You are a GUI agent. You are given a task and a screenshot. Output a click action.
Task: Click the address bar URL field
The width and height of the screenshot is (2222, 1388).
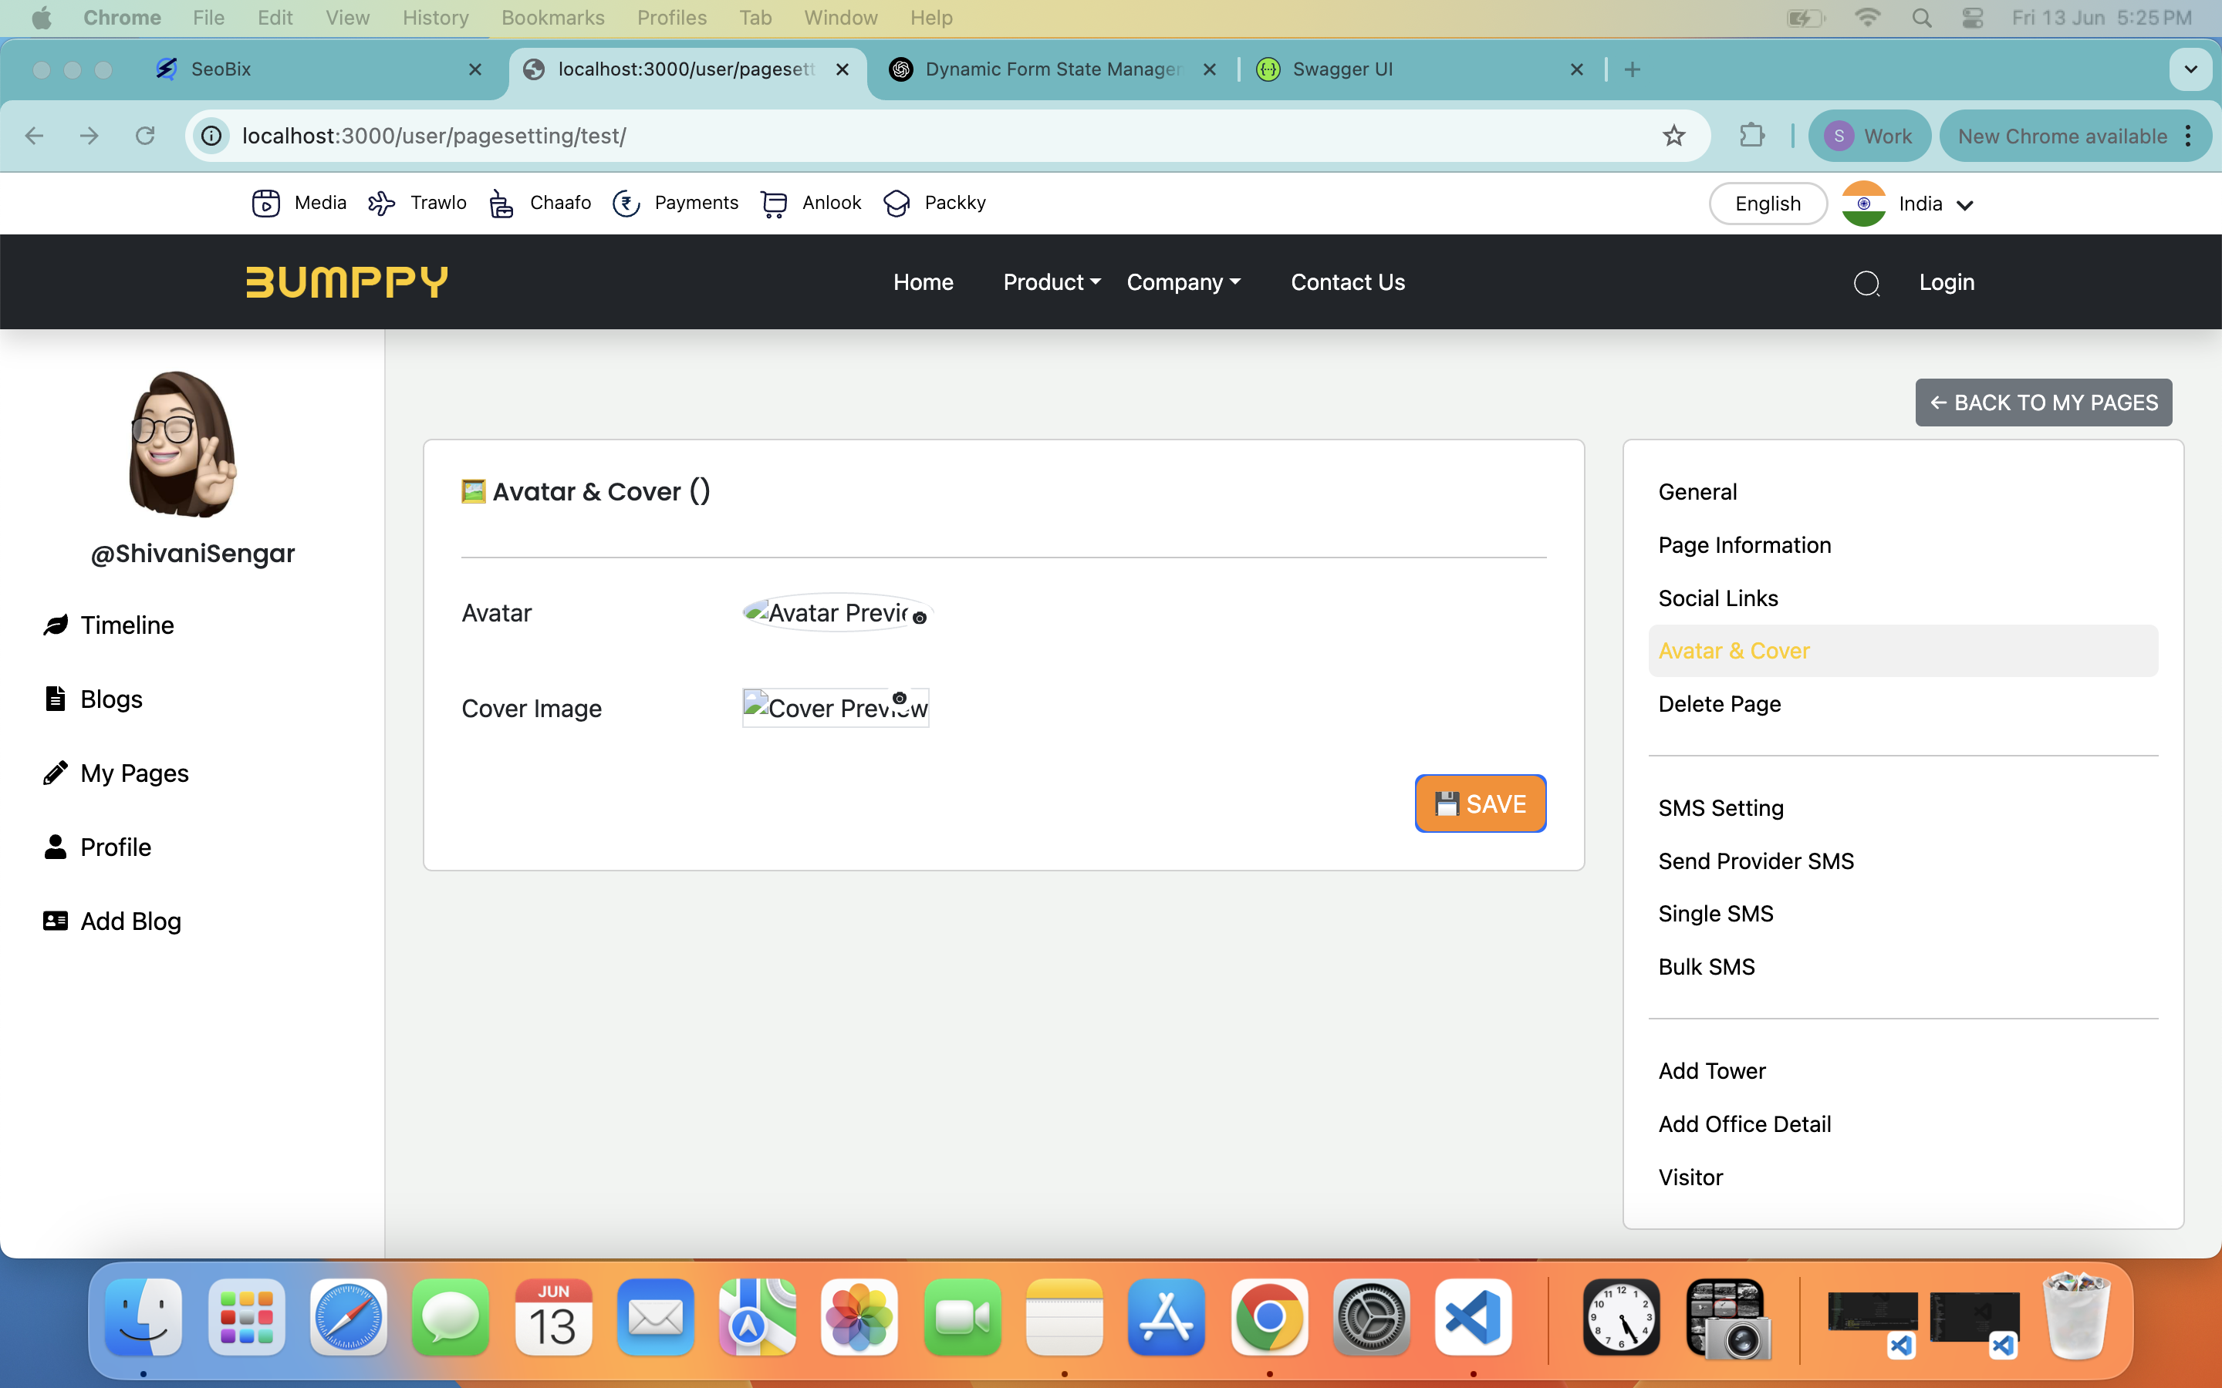tap(918, 136)
